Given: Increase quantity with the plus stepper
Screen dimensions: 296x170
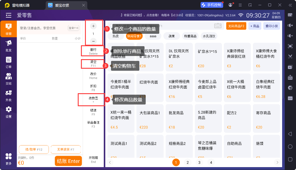Looking at the screenshot, I should [x=93, y=26].
